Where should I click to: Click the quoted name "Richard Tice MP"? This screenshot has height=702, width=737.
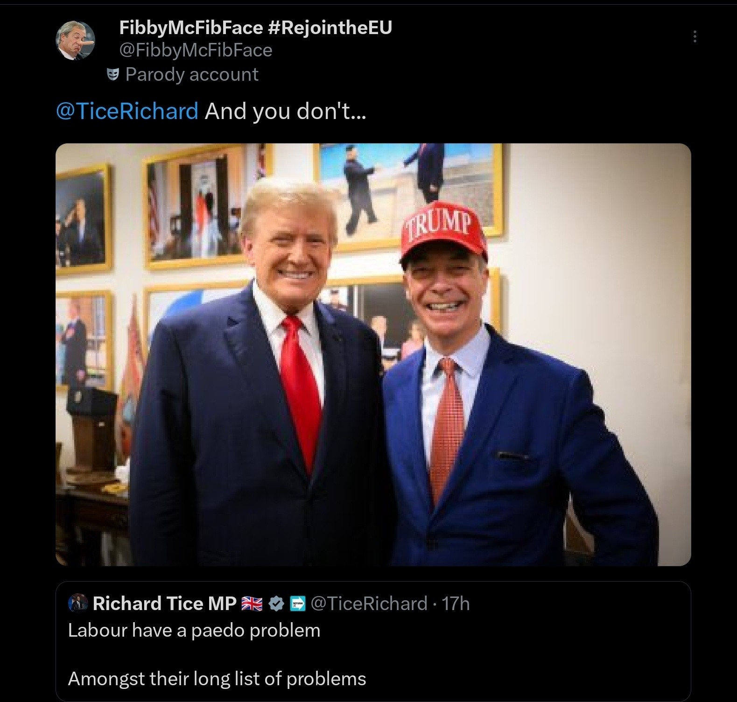point(164,604)
